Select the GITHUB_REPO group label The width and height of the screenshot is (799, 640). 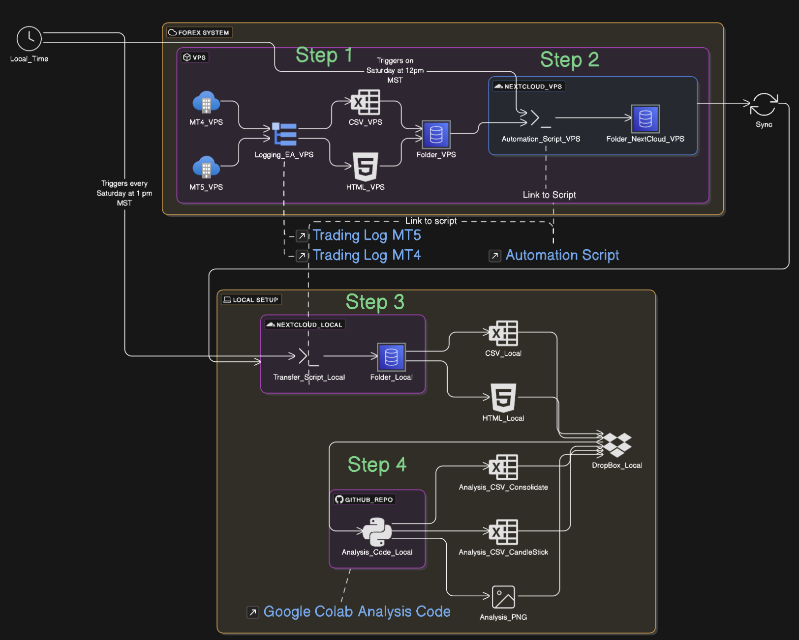click(x=365, y=499)
